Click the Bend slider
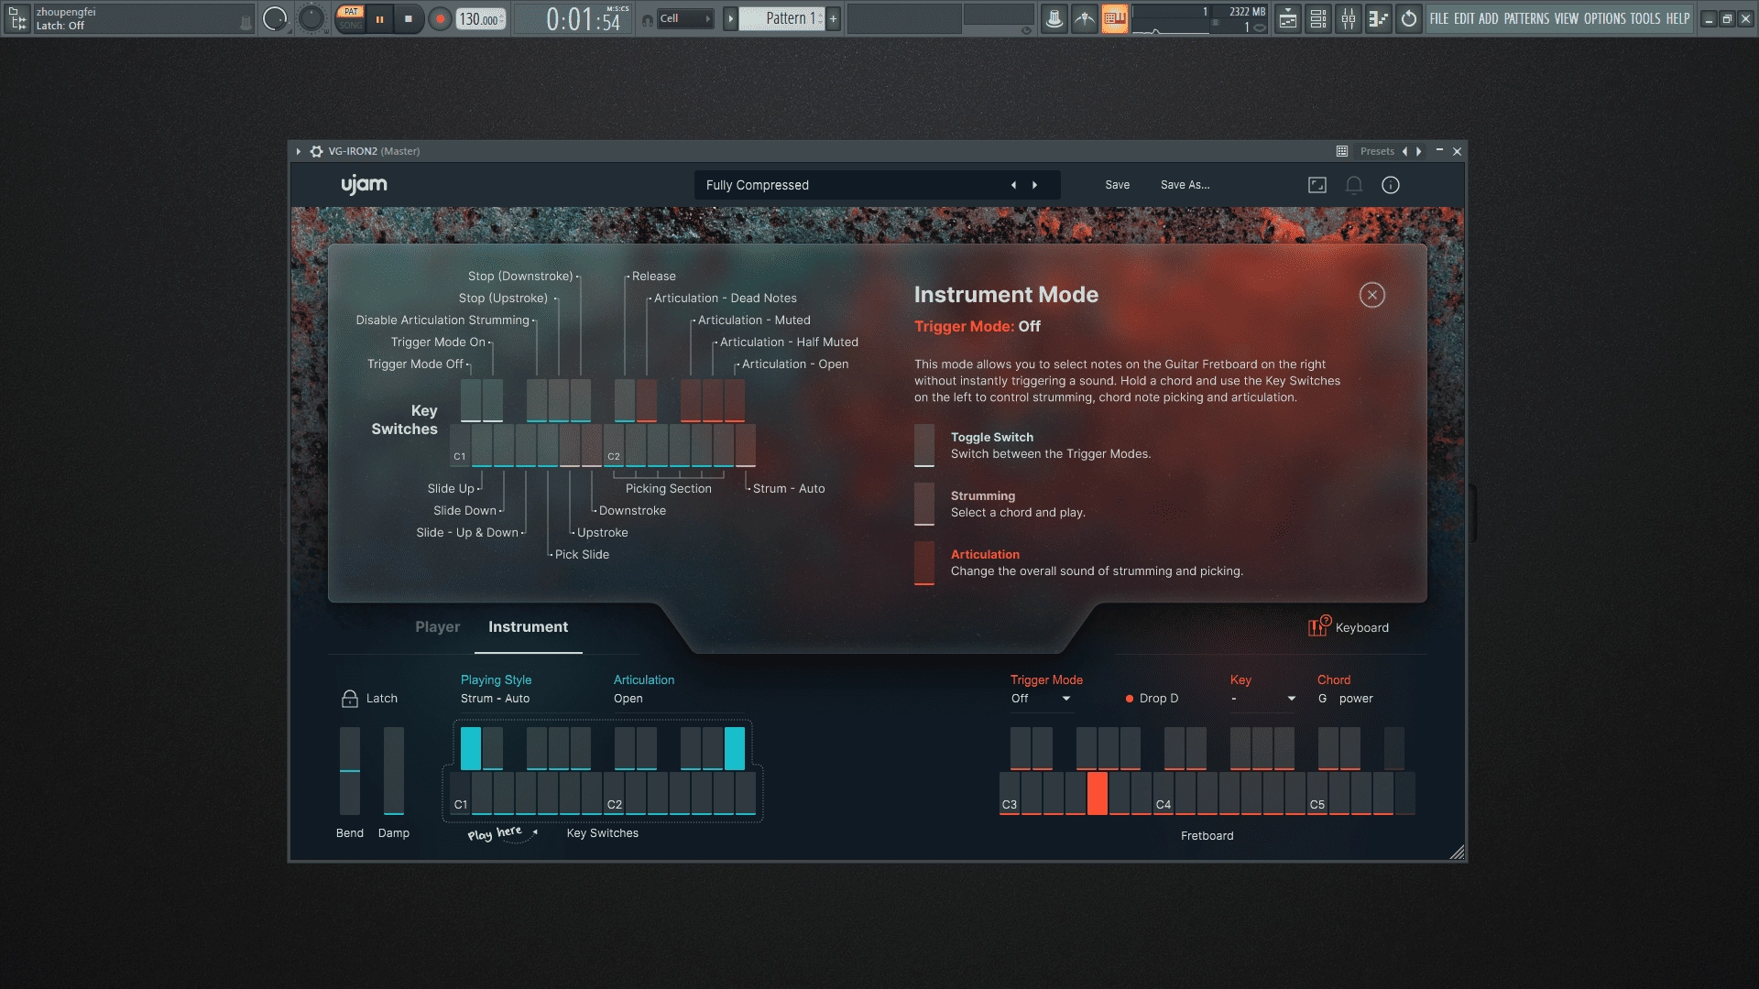 click(x=350, y=771)
